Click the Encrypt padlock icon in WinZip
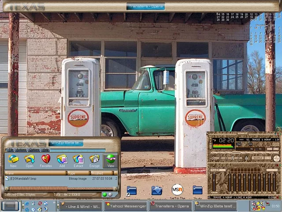The image size is (282, 212). pos(94,160)
